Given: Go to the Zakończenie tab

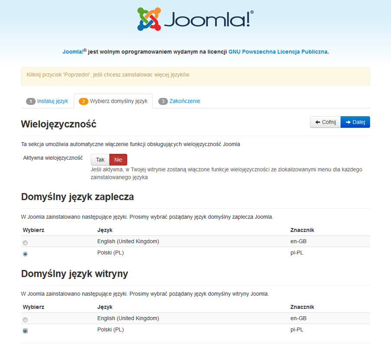Looking at the screenshot, I should (x=185, y=101).
